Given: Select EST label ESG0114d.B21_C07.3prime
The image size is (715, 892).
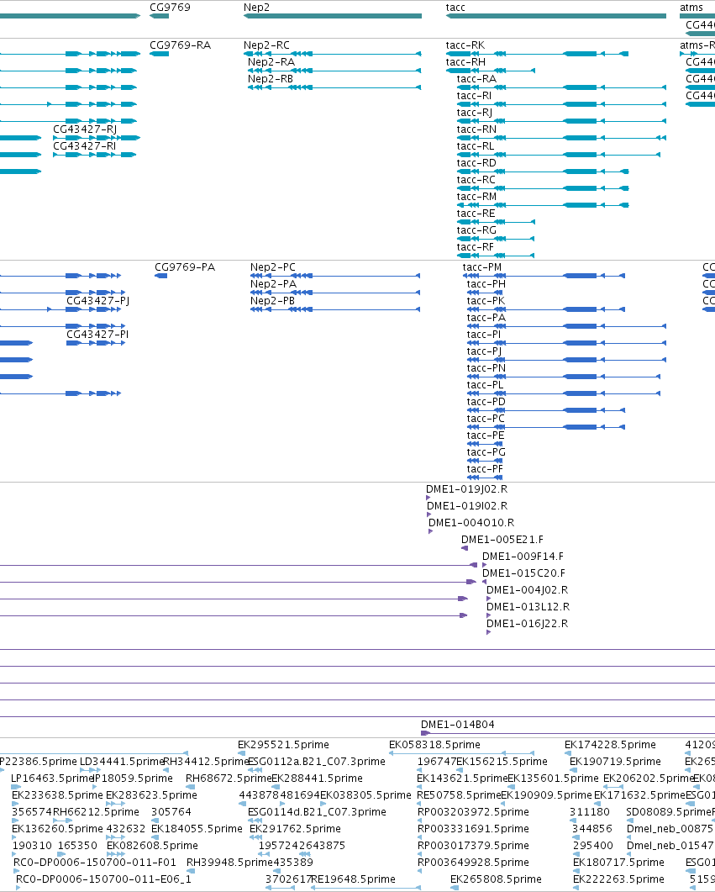Looking at the screenshot, I should 317,812.
